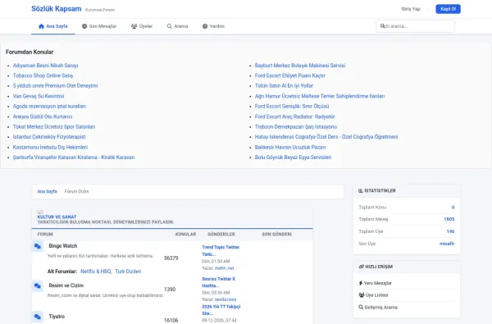492x324 pixels.
Task: Open topic Bayburt Merkez Bulaşık Makinesi Servisi
Action: [x=300, y=66]
